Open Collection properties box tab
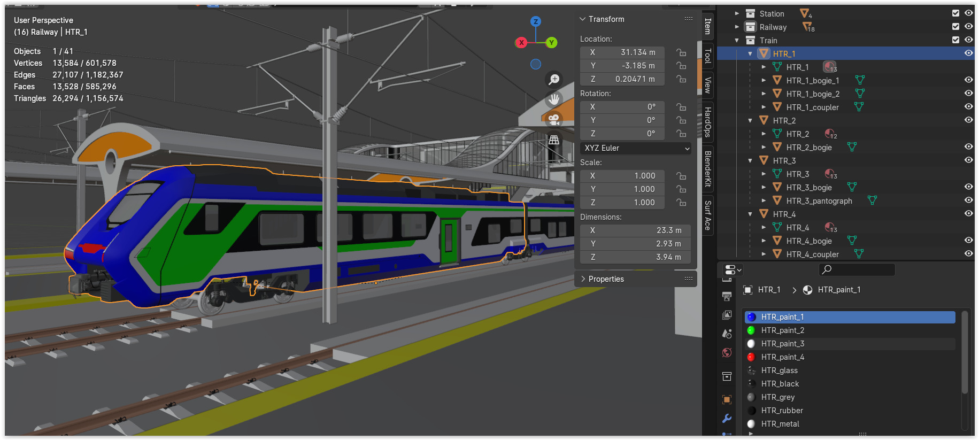 [x=727, y=376]
